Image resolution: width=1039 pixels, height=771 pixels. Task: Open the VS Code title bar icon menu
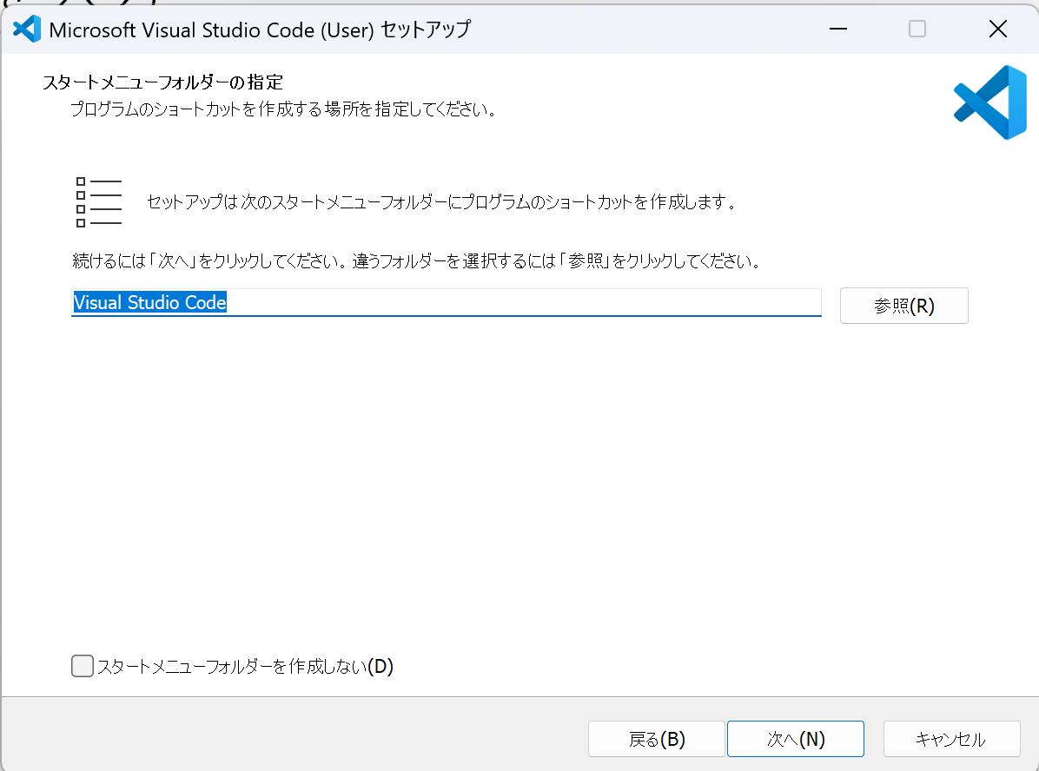pyautogui.click(x=27, y=30)
